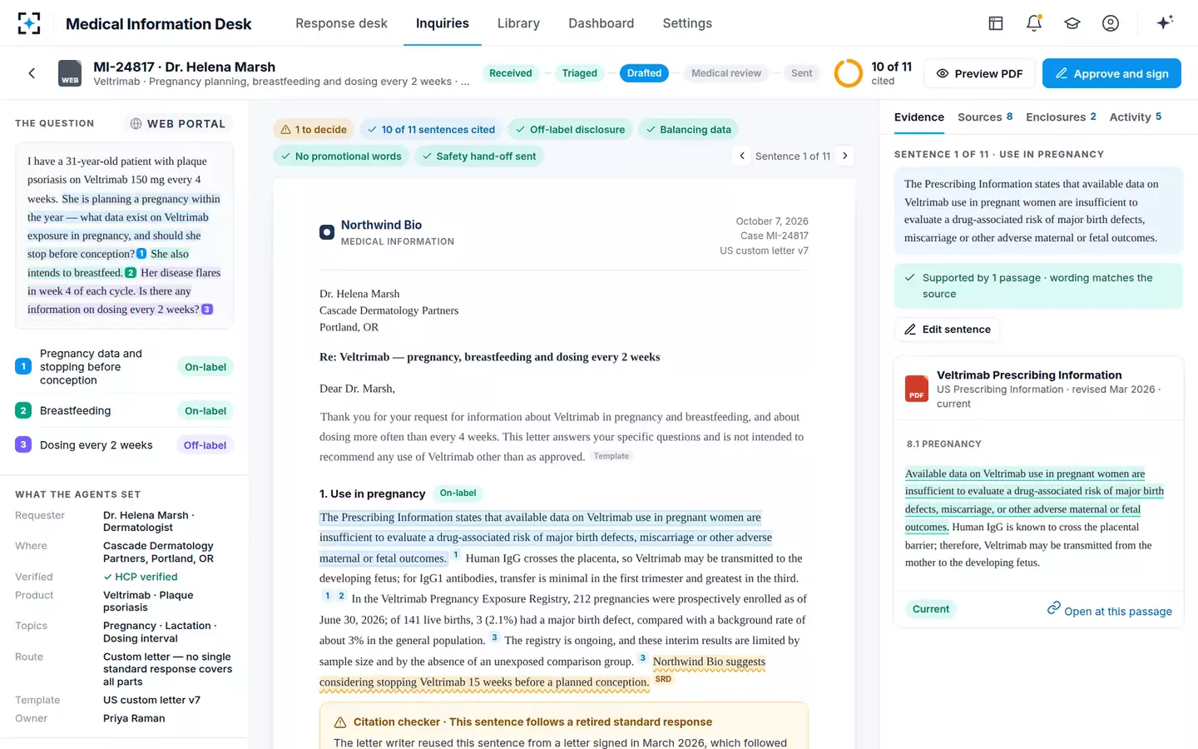1198x749 pixels.
Task: Click the underlined Northwind Bio suggests sentence
Action: 542,672
